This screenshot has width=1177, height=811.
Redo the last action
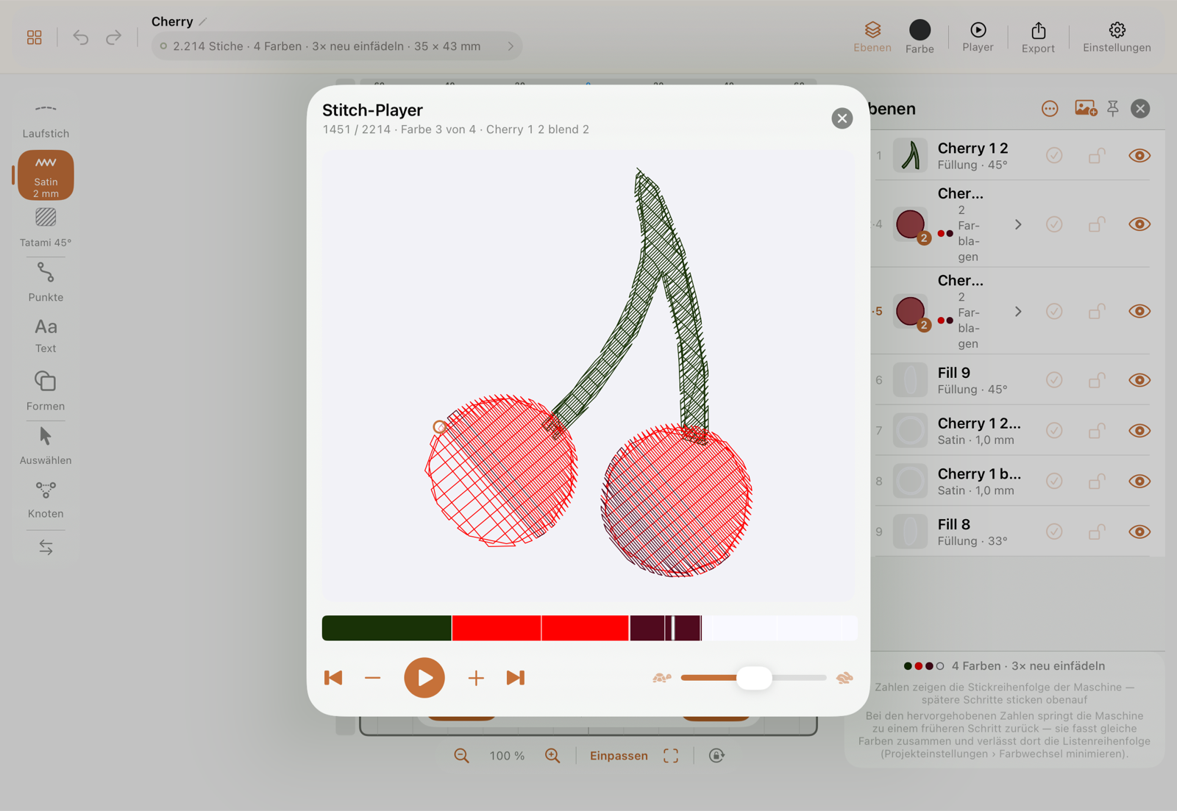(x=113, y=37)
